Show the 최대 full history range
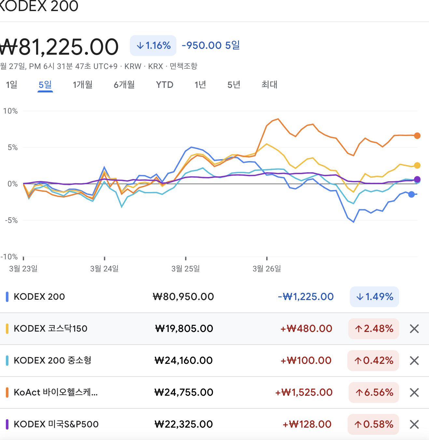This screenshot has width=429, height=440. click(x=269, y=85)
